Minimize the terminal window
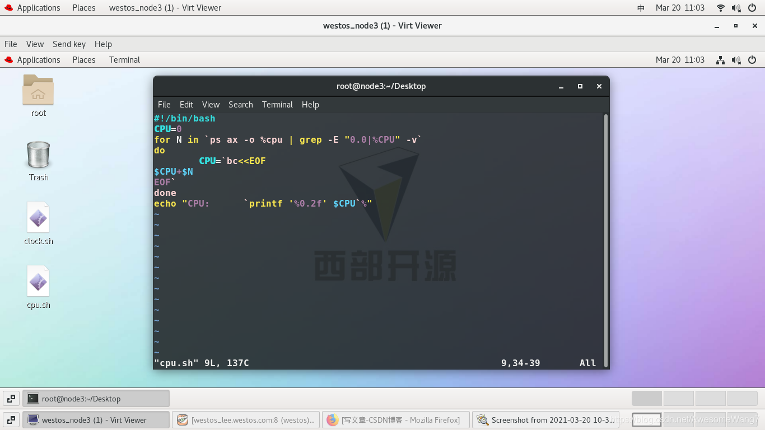 [x=561, y=86]
